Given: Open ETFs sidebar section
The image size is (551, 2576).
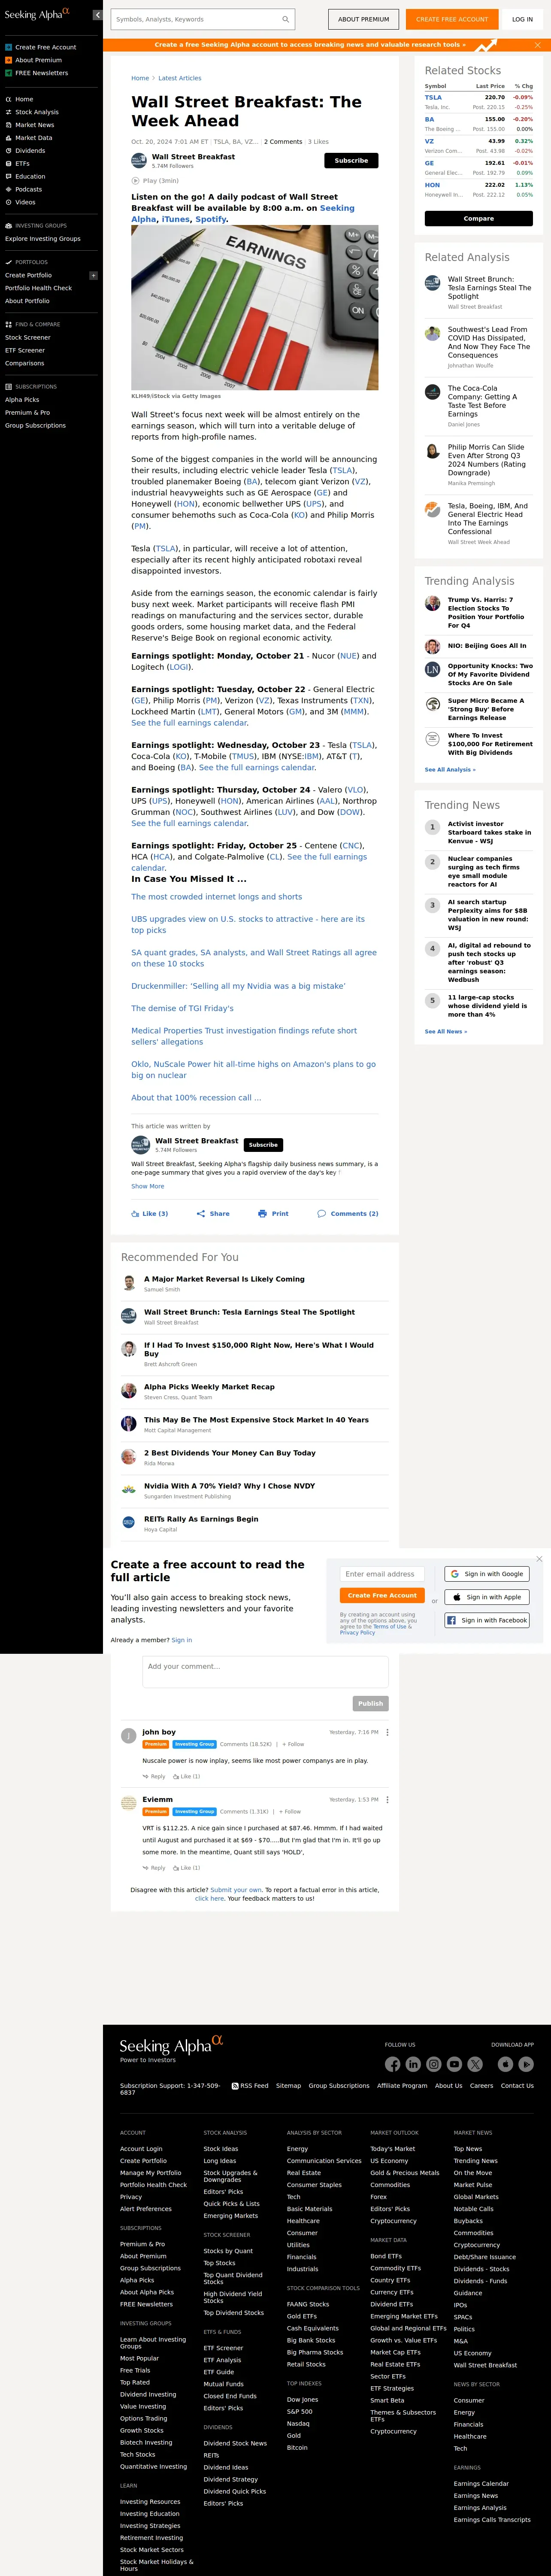Looking at the screenshot, I should pyautogui.click(x=22, y=163).
